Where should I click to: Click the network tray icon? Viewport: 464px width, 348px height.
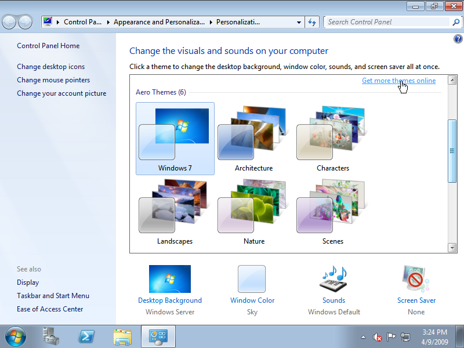405,337
